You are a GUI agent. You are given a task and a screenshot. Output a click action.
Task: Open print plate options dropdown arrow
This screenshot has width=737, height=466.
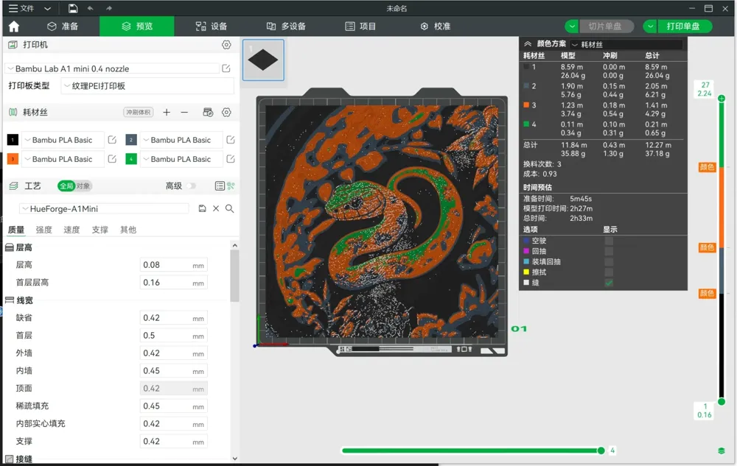pyautogui.click(x=650, y=27)
